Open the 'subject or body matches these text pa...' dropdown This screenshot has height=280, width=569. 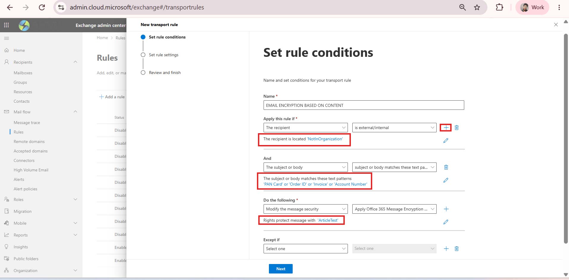click(x=394, y=167)
